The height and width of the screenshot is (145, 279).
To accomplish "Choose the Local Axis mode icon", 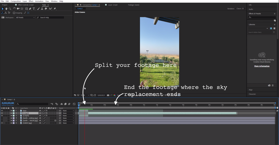I will (2, 13).
